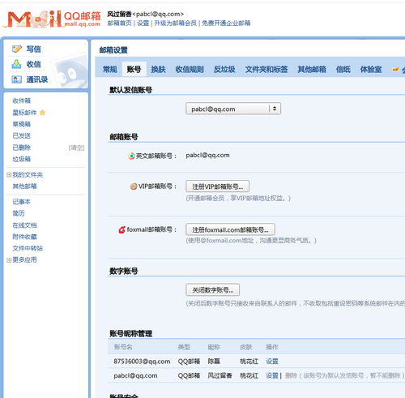
Task: Expand the 更多应用 tree node
Action: pyautogui.click(x=9, y=260)
